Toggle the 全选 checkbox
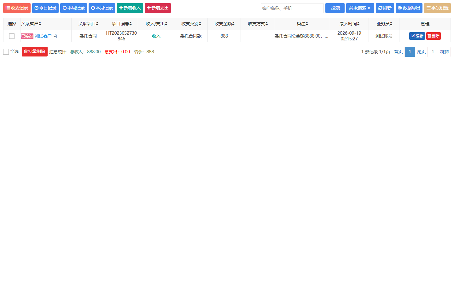The width and height of the screenshot is (454, 284). [6, 52]
